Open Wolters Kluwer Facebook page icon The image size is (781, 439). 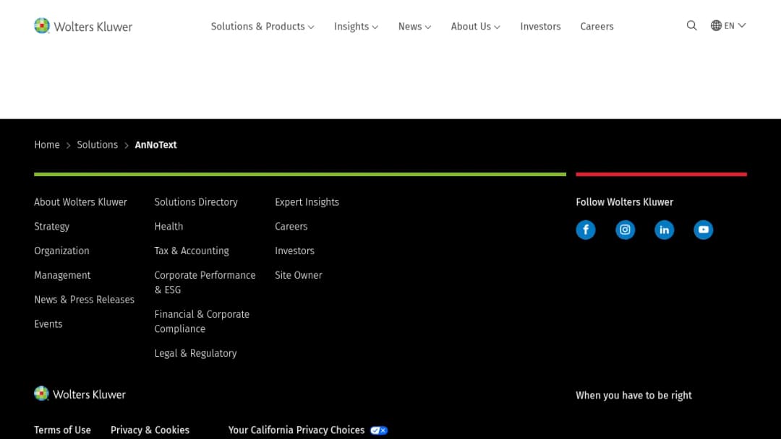pos(586,230)
